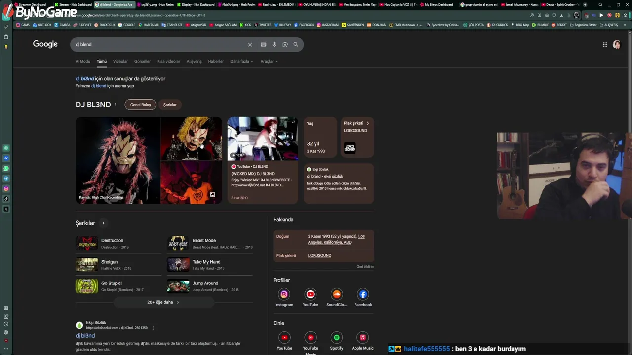Open Instagram in the Opera sidebar
This screenshot has width=632, height=355.
[x=6, y=189]
